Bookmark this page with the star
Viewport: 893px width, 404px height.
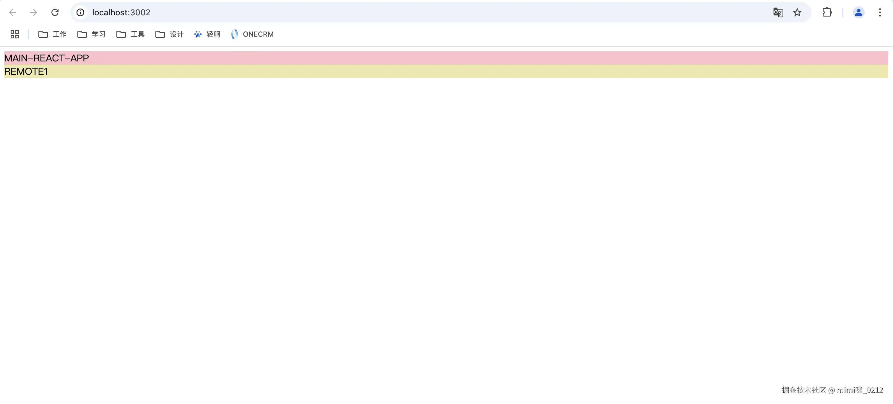(797, 12)
